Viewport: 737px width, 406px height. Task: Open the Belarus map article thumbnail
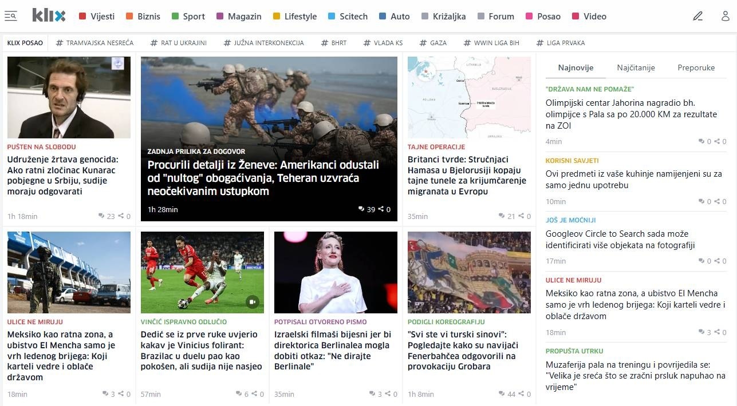click(x=469, y=97)
